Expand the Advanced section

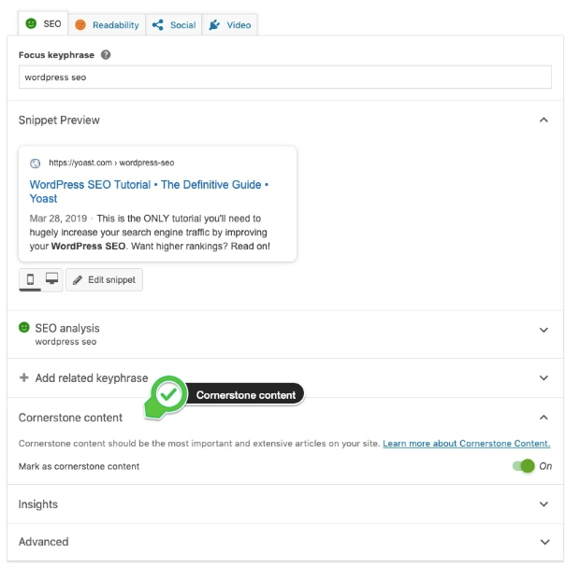(x=544, y=542)
